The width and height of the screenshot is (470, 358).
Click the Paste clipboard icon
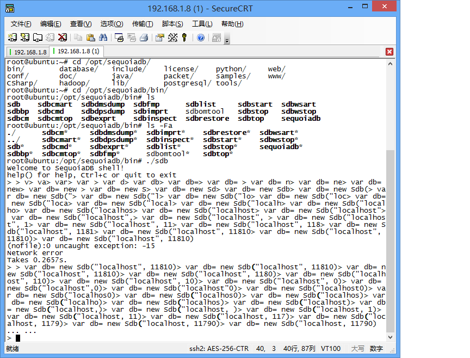[90, 38]
